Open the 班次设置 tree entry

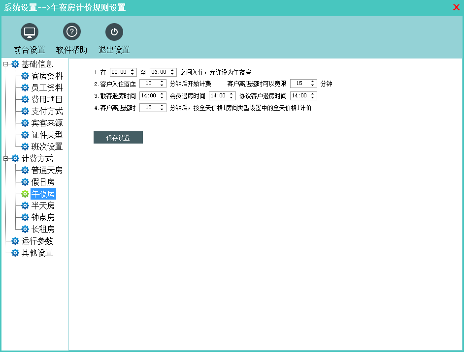coord(47,147)
